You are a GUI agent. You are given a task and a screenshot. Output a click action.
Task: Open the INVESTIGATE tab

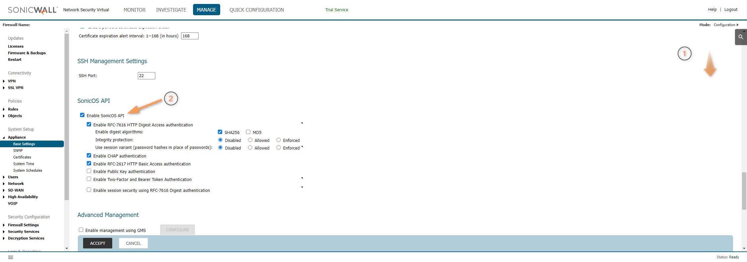click(171, 10)
